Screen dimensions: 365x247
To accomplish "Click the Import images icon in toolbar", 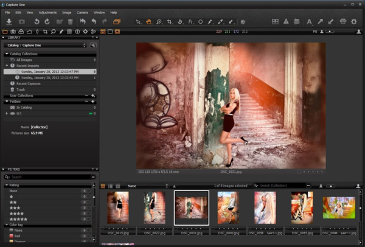I will pos(9,22).
